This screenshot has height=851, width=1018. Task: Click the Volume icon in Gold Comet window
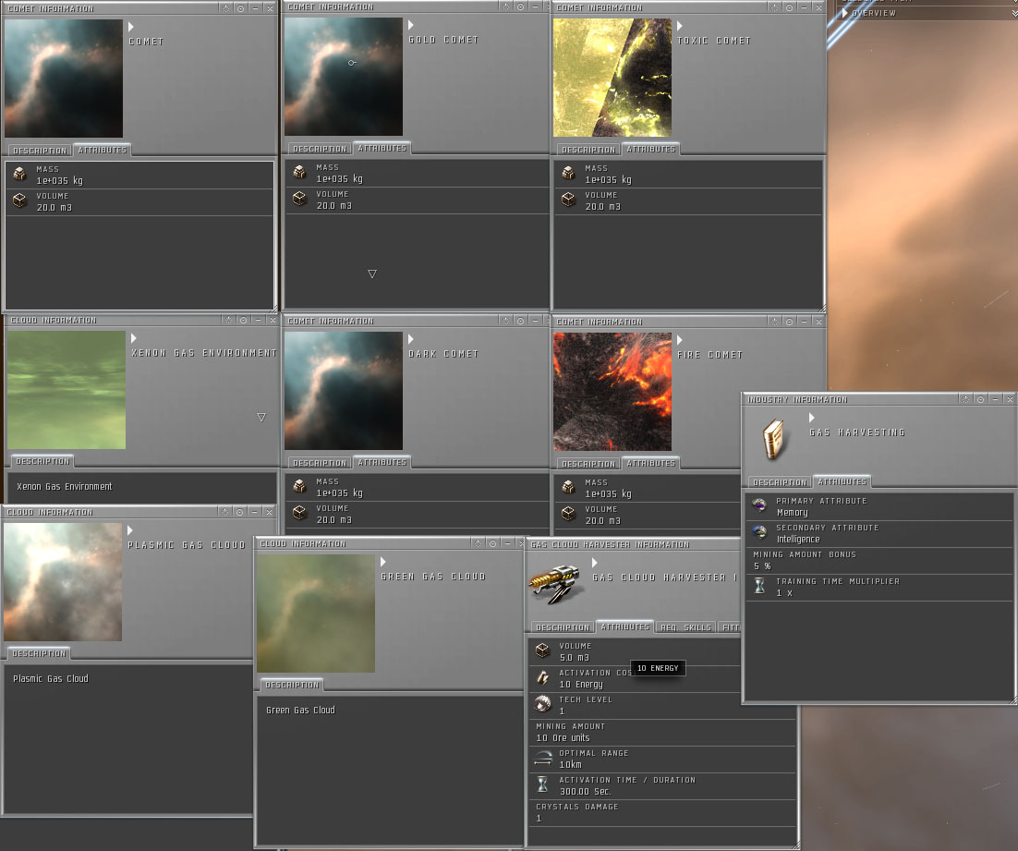coord(299,199)
